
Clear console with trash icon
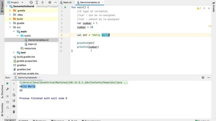[14, 112]
